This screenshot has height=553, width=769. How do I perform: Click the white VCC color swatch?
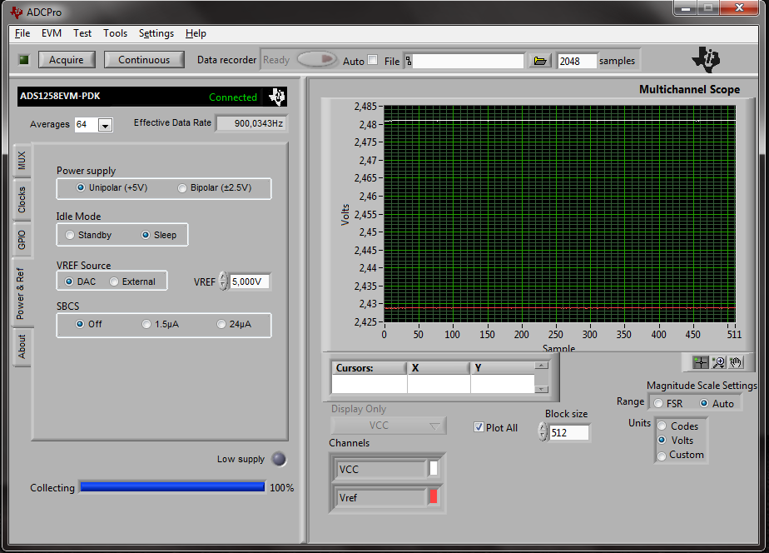pos(434,469)
